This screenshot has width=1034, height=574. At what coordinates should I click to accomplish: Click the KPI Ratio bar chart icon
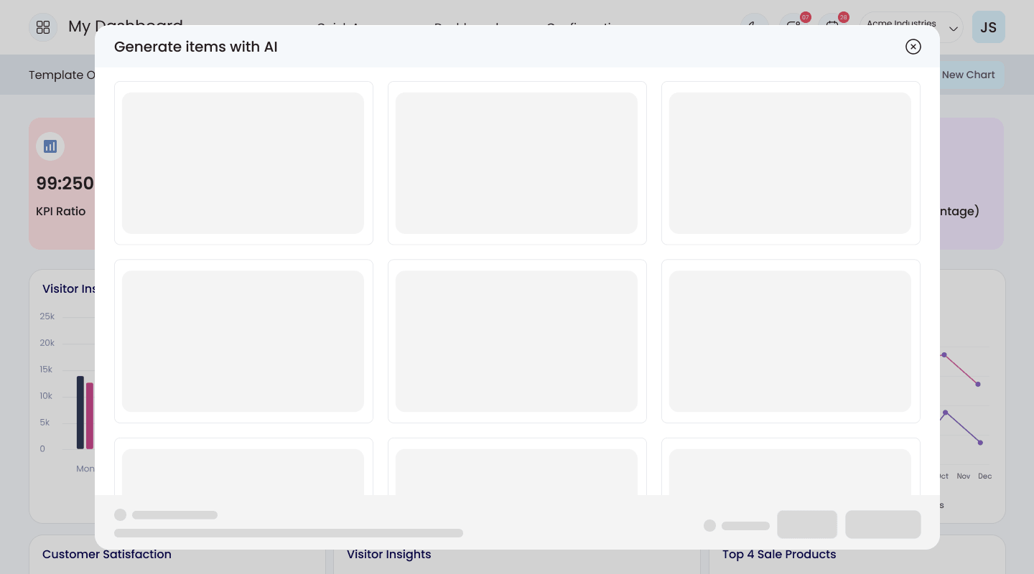[x=50, y=146]
